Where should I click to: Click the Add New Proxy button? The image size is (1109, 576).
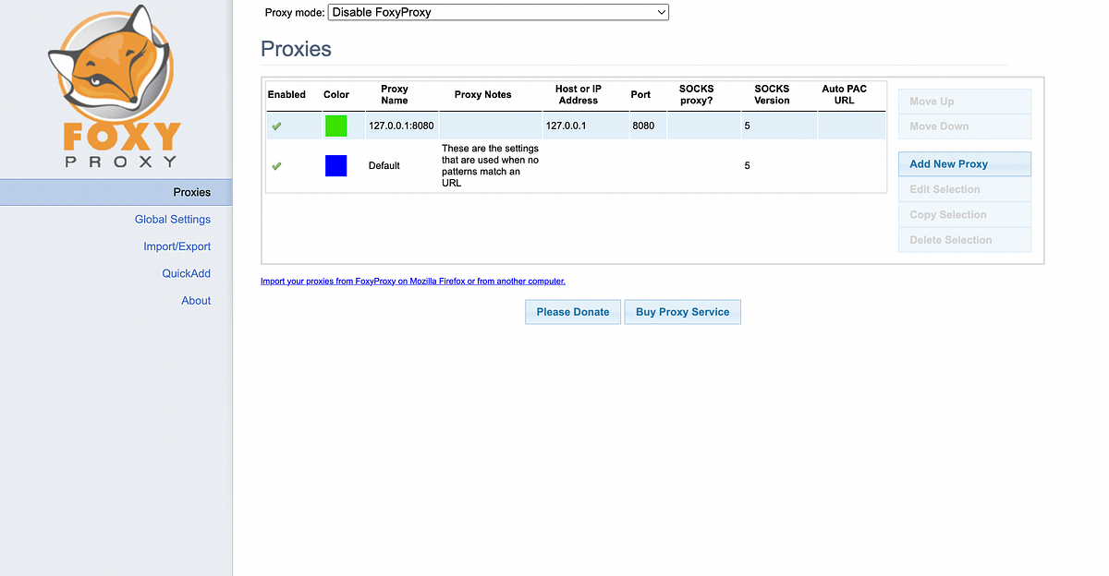(x=964, y=163)
